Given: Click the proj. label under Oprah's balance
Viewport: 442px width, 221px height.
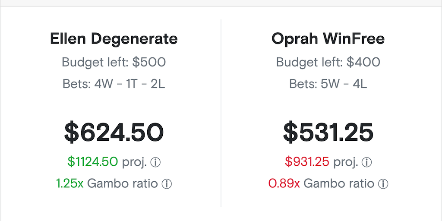Looking at the screenshot, I should (x=345, y=162).
